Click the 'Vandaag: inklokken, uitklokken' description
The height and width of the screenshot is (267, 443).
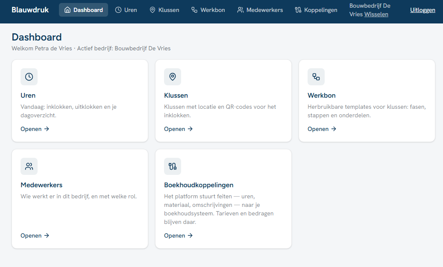tap(69, 111)
